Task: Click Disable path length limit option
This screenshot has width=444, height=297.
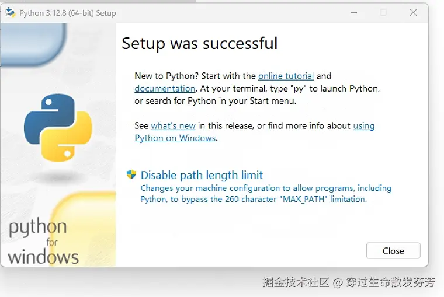Action: (x=202, y=175)
